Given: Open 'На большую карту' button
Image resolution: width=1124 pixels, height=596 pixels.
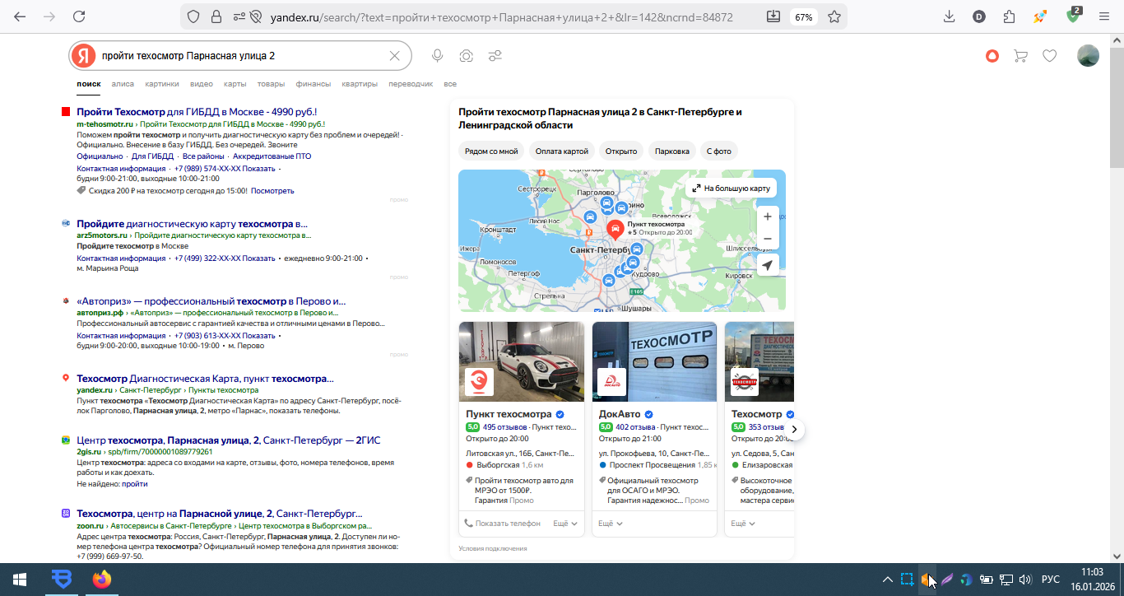Looking at the screenshot, I should point(731,189).
